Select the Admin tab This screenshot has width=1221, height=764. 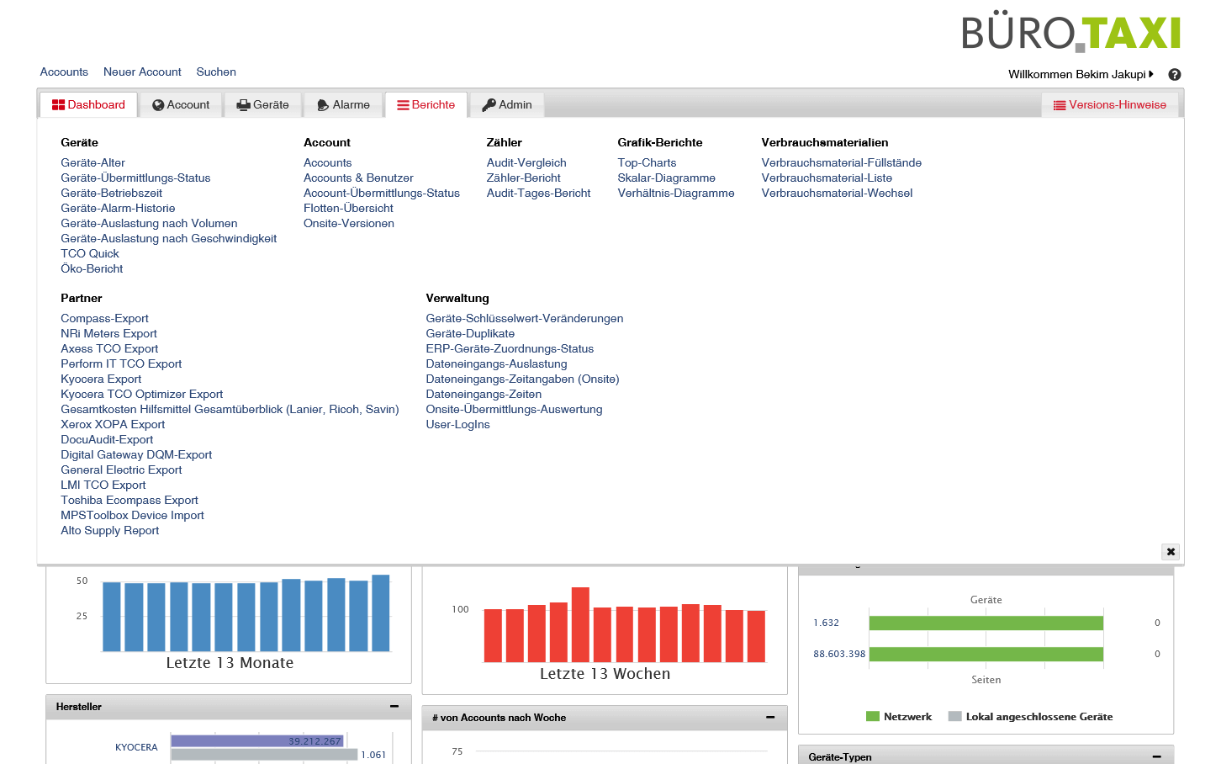click(x=506, y=105)
